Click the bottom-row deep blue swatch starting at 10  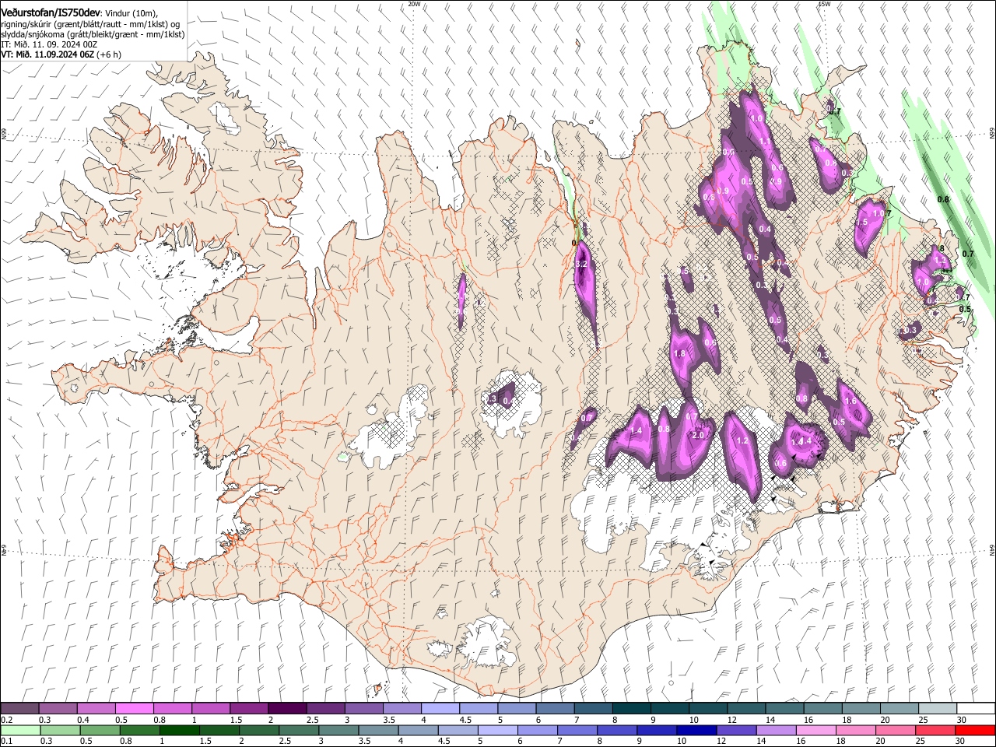696,730
